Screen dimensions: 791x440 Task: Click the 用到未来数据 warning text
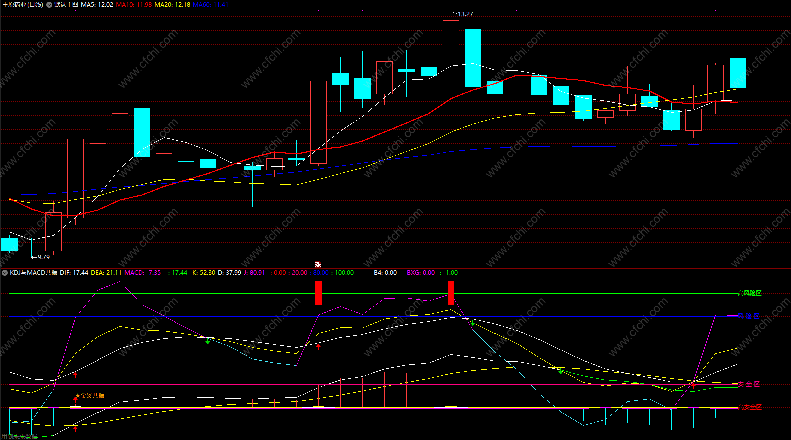coord(19,436)
